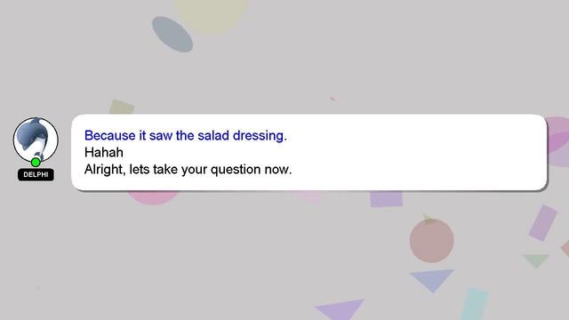Click the blue downward triangle below red circle

432,280
